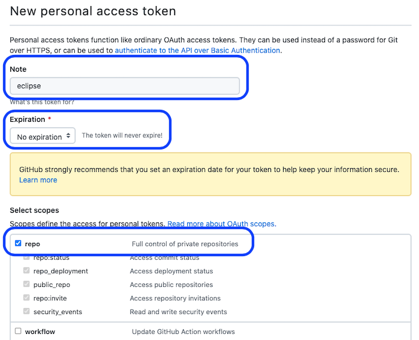Click the 'repo_deployment' scope label

tap(60, 271)
